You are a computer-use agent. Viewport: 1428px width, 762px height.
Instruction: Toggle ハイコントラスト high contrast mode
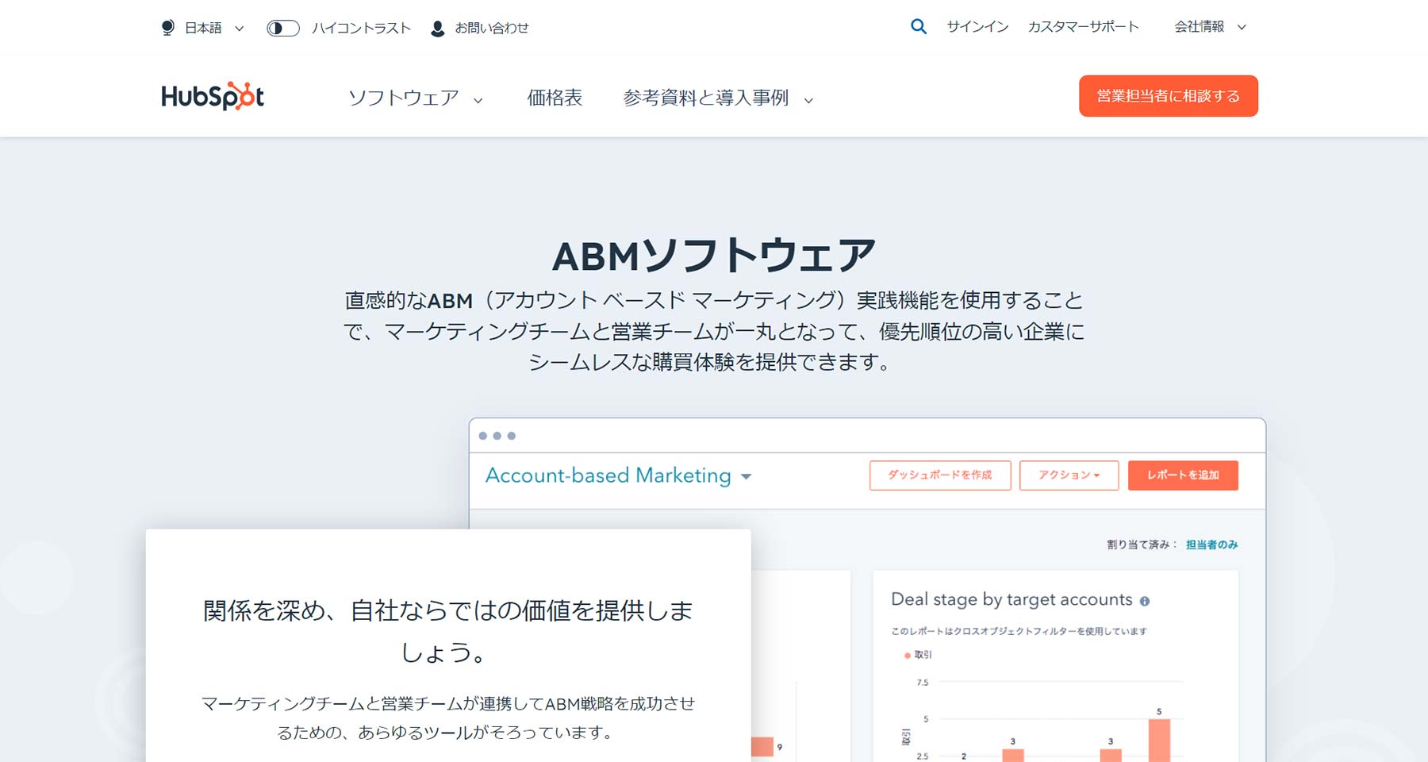282,28
